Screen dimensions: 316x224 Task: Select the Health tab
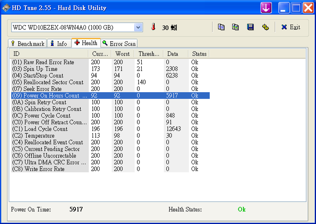pyautogui.click(x=86, y=43)
